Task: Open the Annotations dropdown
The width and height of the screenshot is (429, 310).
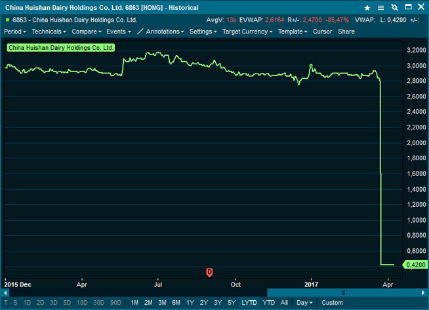Action: coord(165,32)
